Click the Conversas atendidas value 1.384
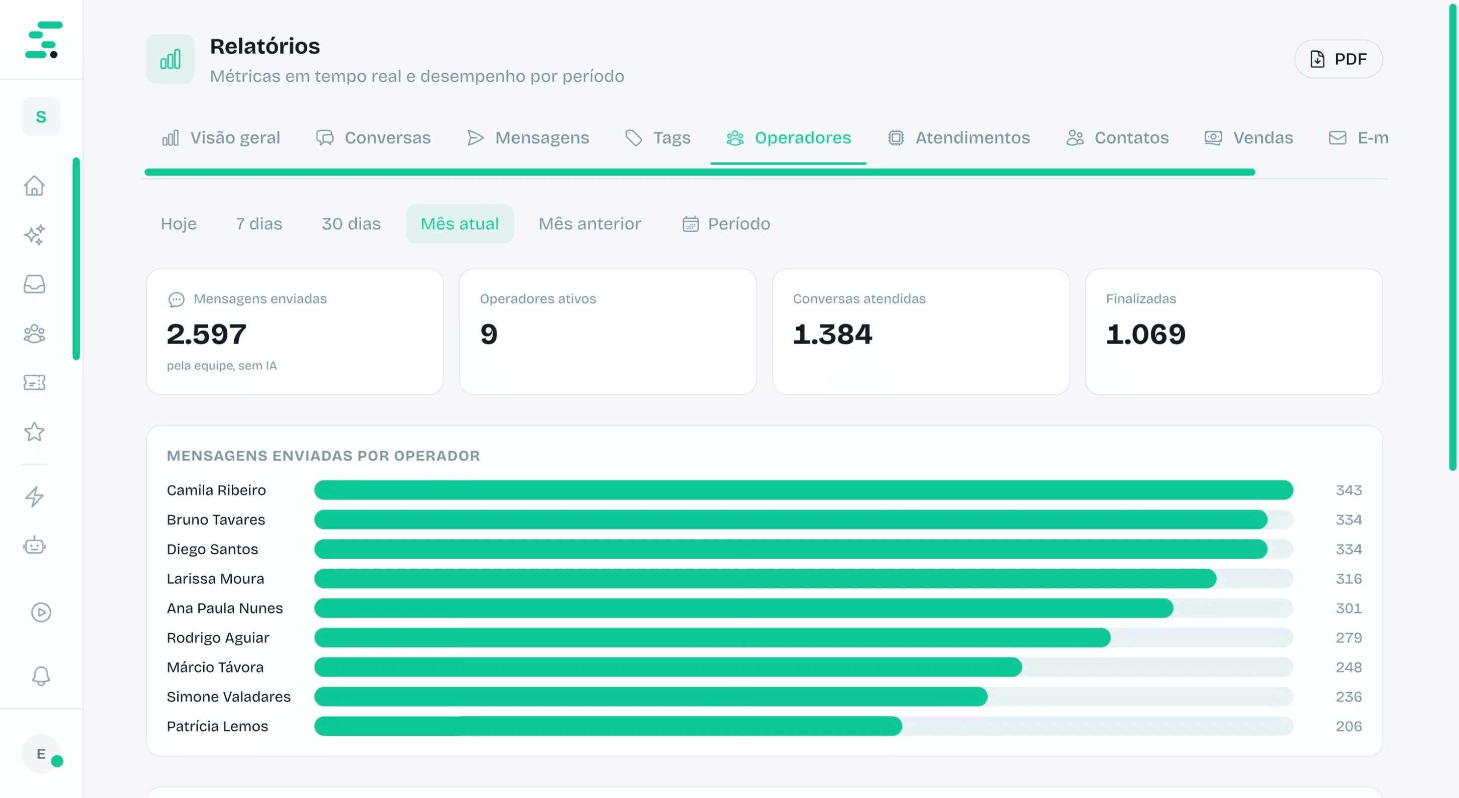Screen dimensions: 1459x798 tap(832, 334)
